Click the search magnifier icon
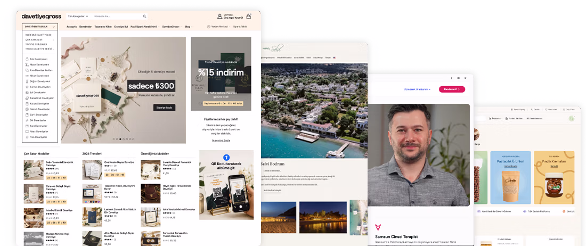Screen dimensions: 586x246 tap(144, 17)
